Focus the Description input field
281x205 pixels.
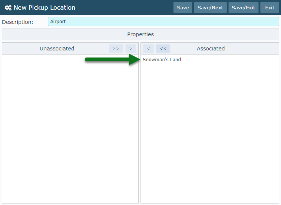pyautogui.click(x=163, y=21)
